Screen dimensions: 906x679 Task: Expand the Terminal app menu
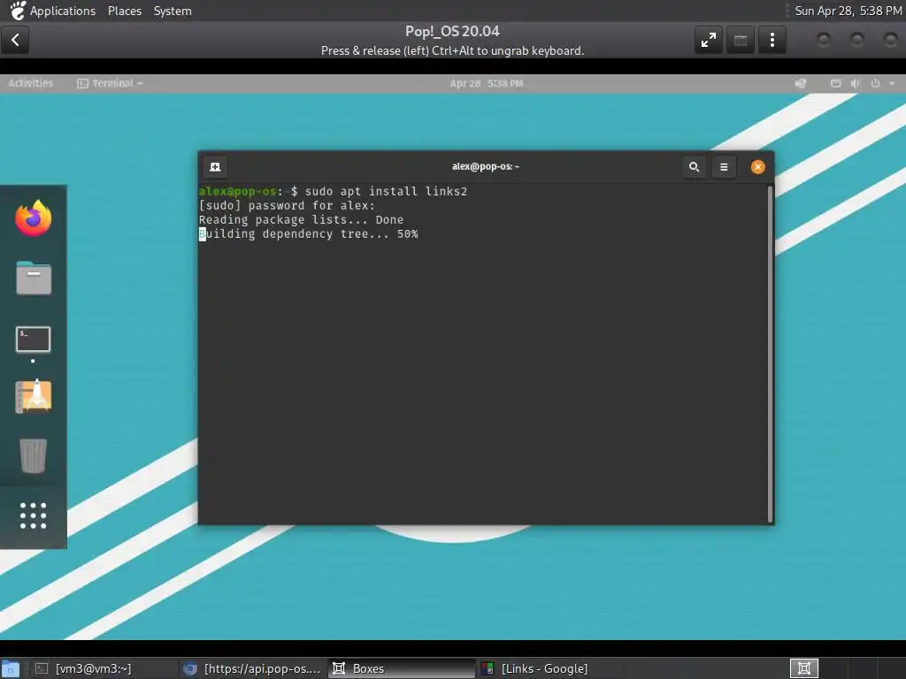coord(110,83)
